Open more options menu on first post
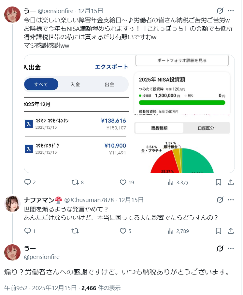The width and height of the screenshot is (243, 295). [231, 11]
